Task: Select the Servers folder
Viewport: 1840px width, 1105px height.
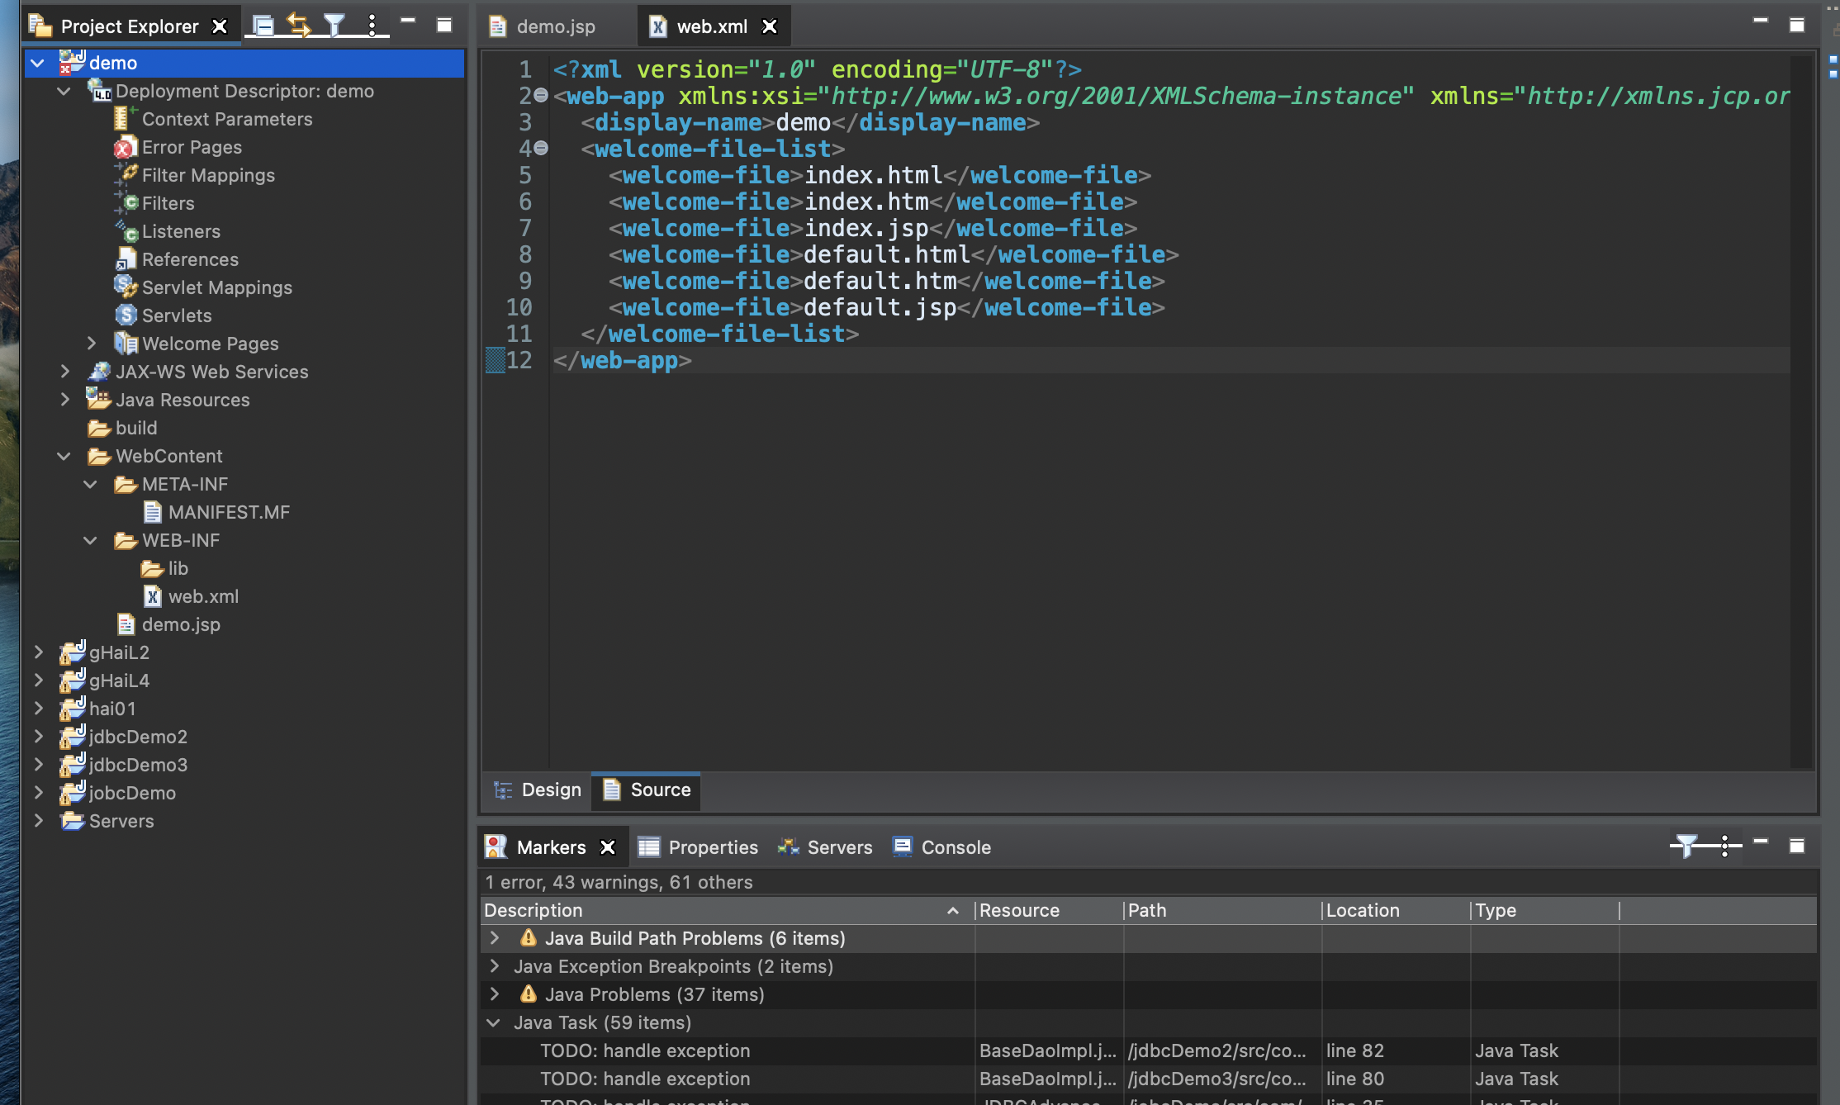Action: point(121,821)
